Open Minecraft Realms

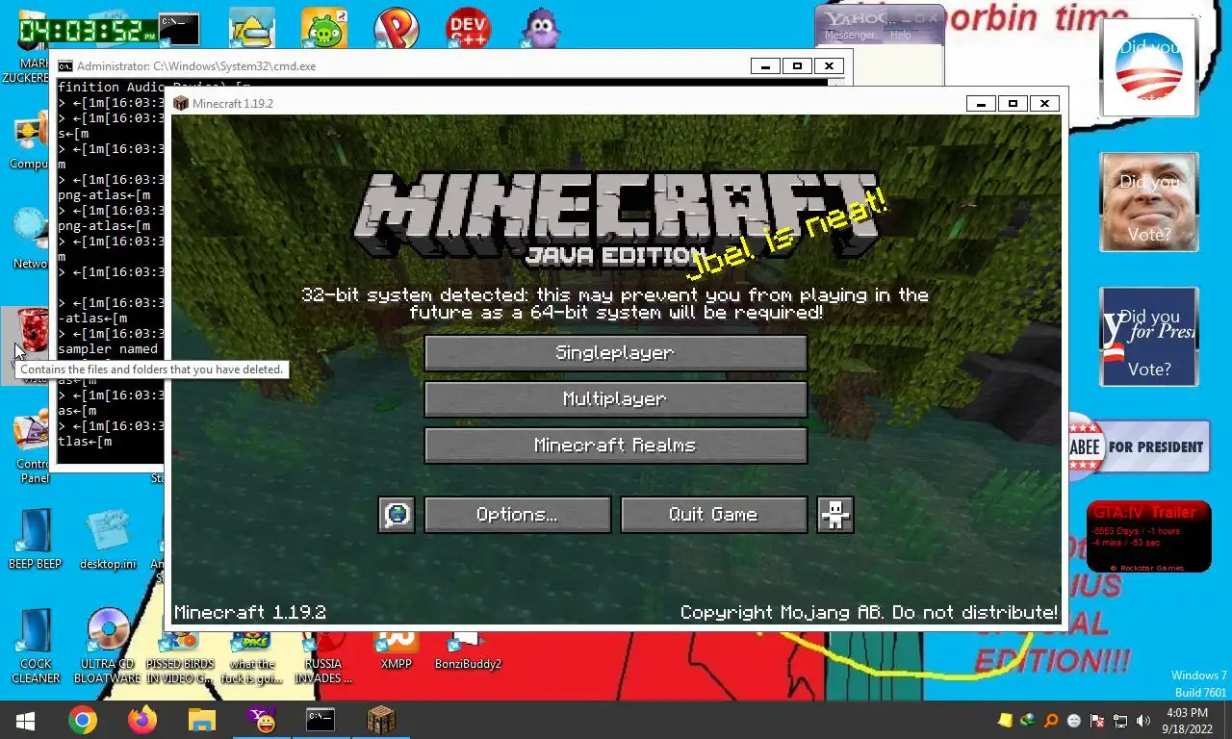pyautogui.click(x=615, y=446)
